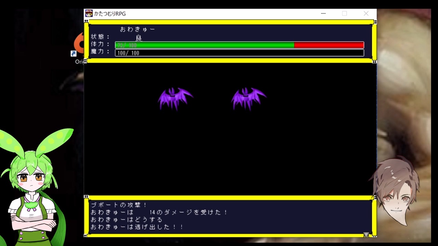Click the green portion of the 体力 bar
Viewport: 438px width, 246px height.
point(205,45)
